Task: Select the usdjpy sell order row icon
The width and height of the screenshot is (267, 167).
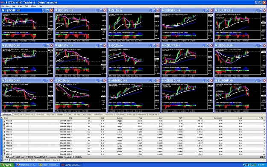Action: click(4, 126)
